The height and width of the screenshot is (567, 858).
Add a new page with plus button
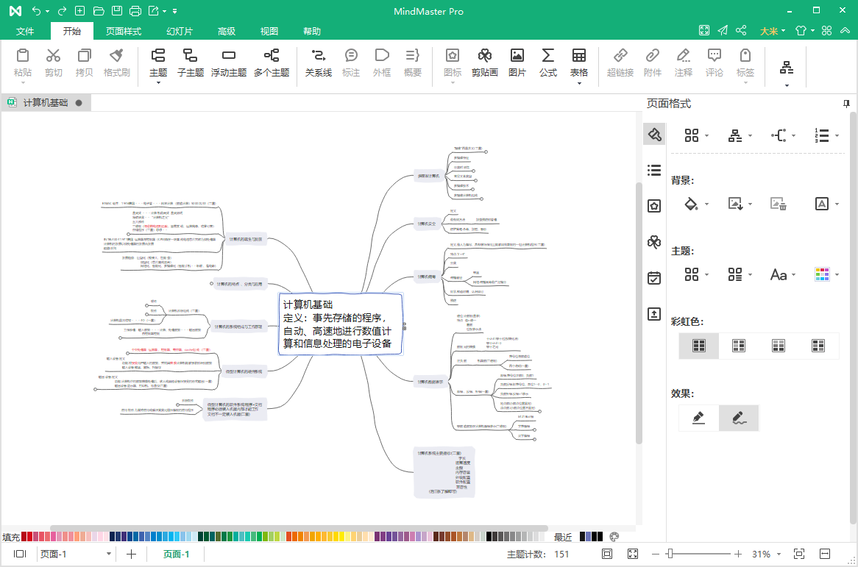131,554
